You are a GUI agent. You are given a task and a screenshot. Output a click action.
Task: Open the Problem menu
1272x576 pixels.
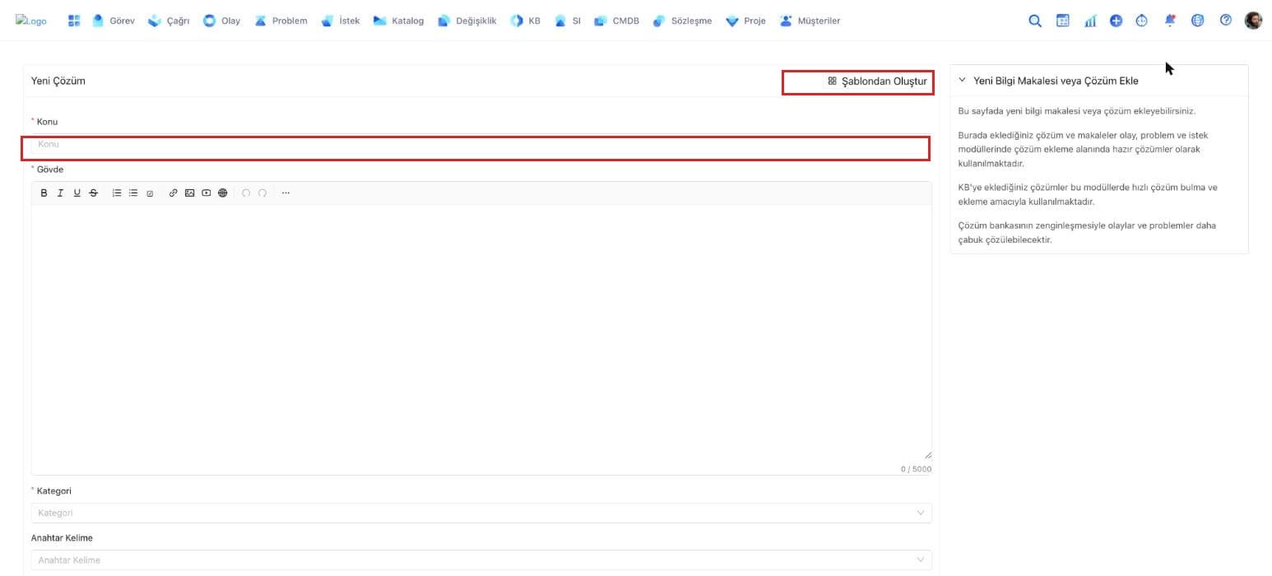281,21
